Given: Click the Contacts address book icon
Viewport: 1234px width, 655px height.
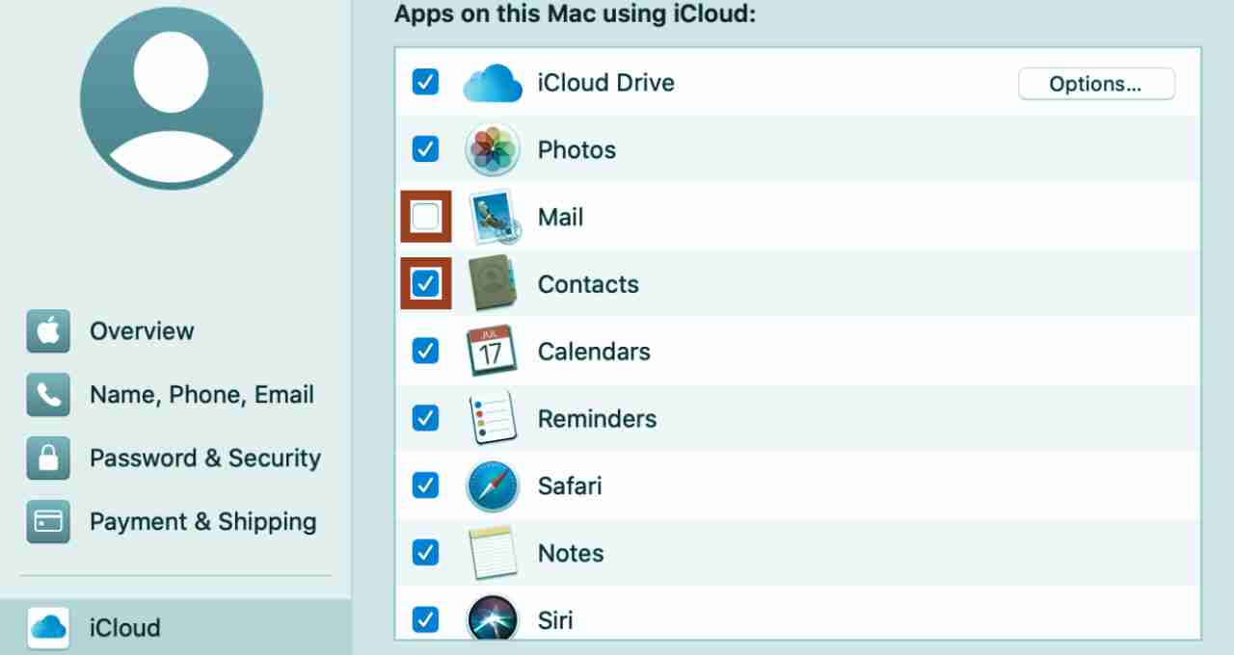Looking at the screenshot, I should click(x=493, y=283).
